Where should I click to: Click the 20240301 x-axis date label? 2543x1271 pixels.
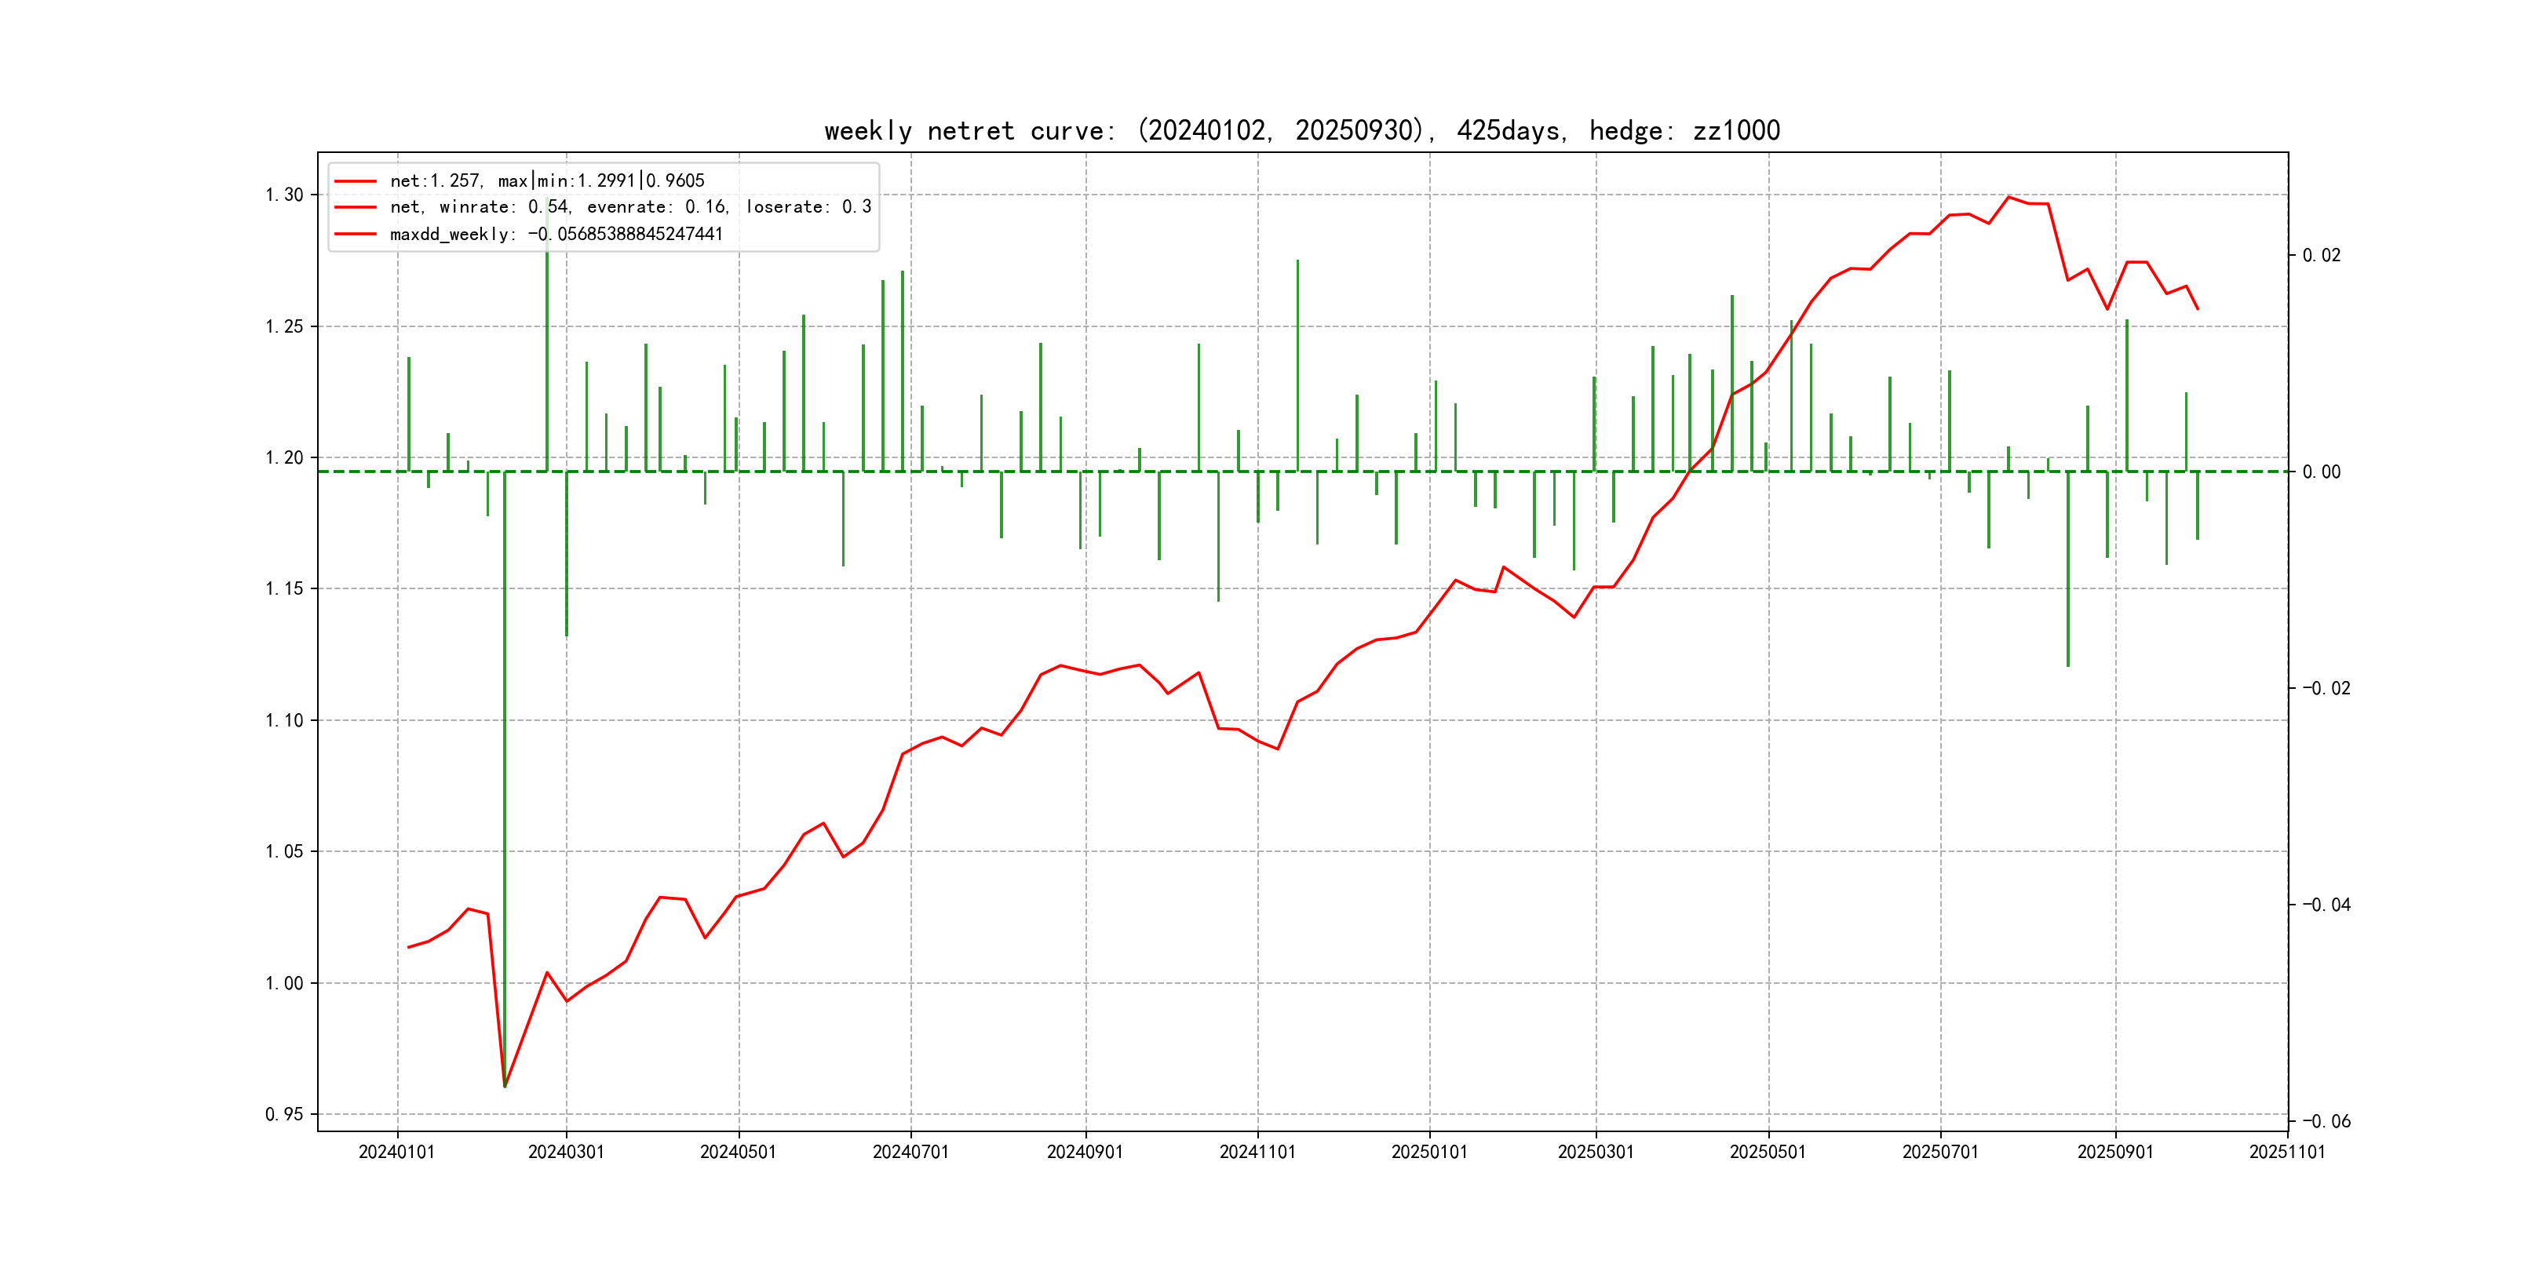(x=566, y=1153)
